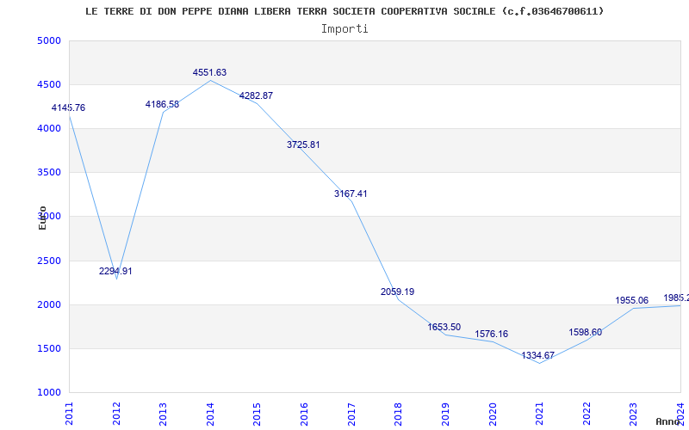Click the 2014 x-axis year label

click(x=210, y=414)
